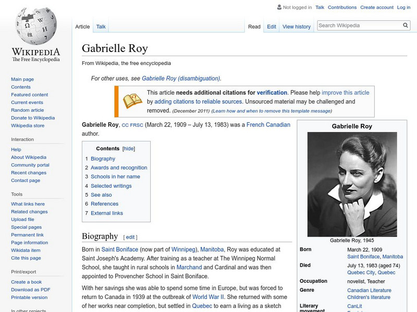The image size is (417, 312).
Task: Click the Wikipedia globe logo
Action: tap(36, 25)
